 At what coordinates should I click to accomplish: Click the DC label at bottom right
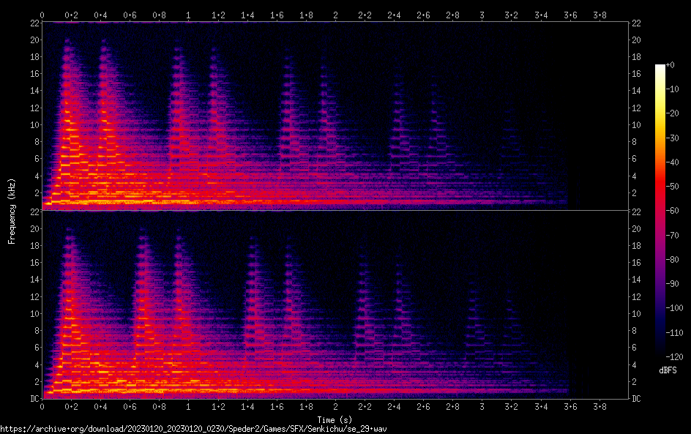637,399
